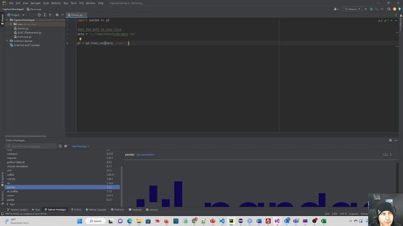Select Demo.py in project tree

pos(21,28)
